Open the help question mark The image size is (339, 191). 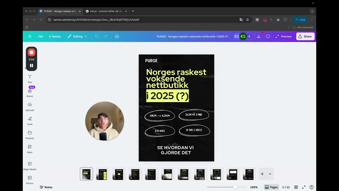311,187
